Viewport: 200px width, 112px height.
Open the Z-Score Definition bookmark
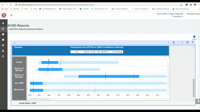pos(120,9)
